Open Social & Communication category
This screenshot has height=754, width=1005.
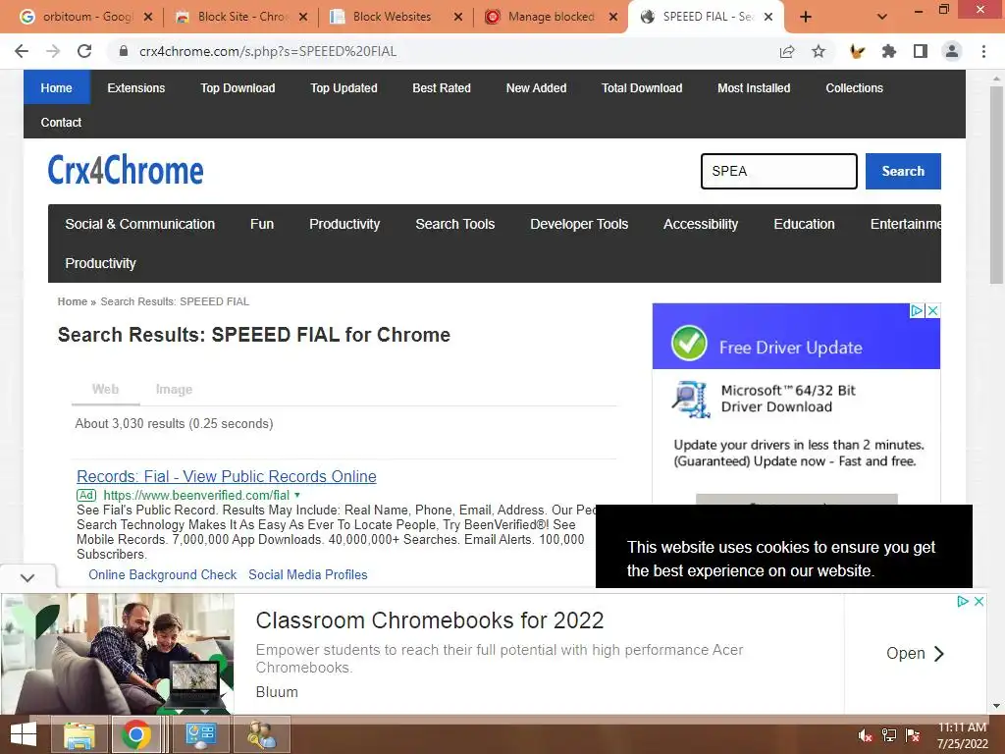(139, 224)
